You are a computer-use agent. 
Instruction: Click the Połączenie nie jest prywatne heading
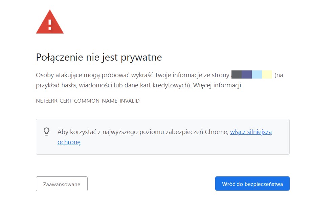(99, 57)
